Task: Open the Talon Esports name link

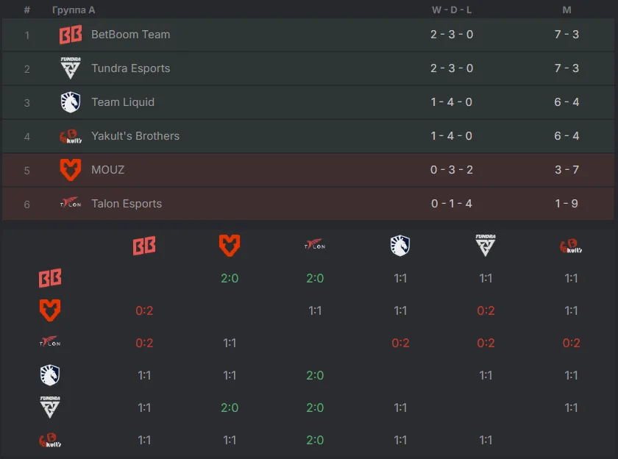Action: point(127,204)
